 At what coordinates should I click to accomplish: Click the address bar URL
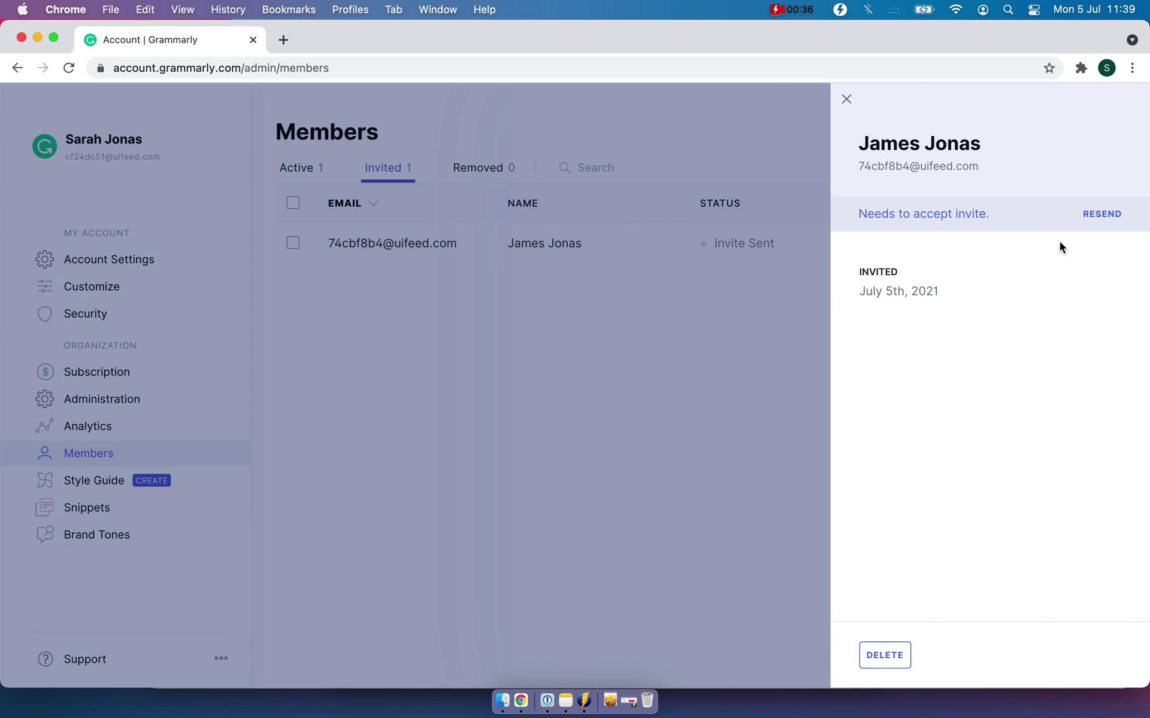click(x=221, y=68)
